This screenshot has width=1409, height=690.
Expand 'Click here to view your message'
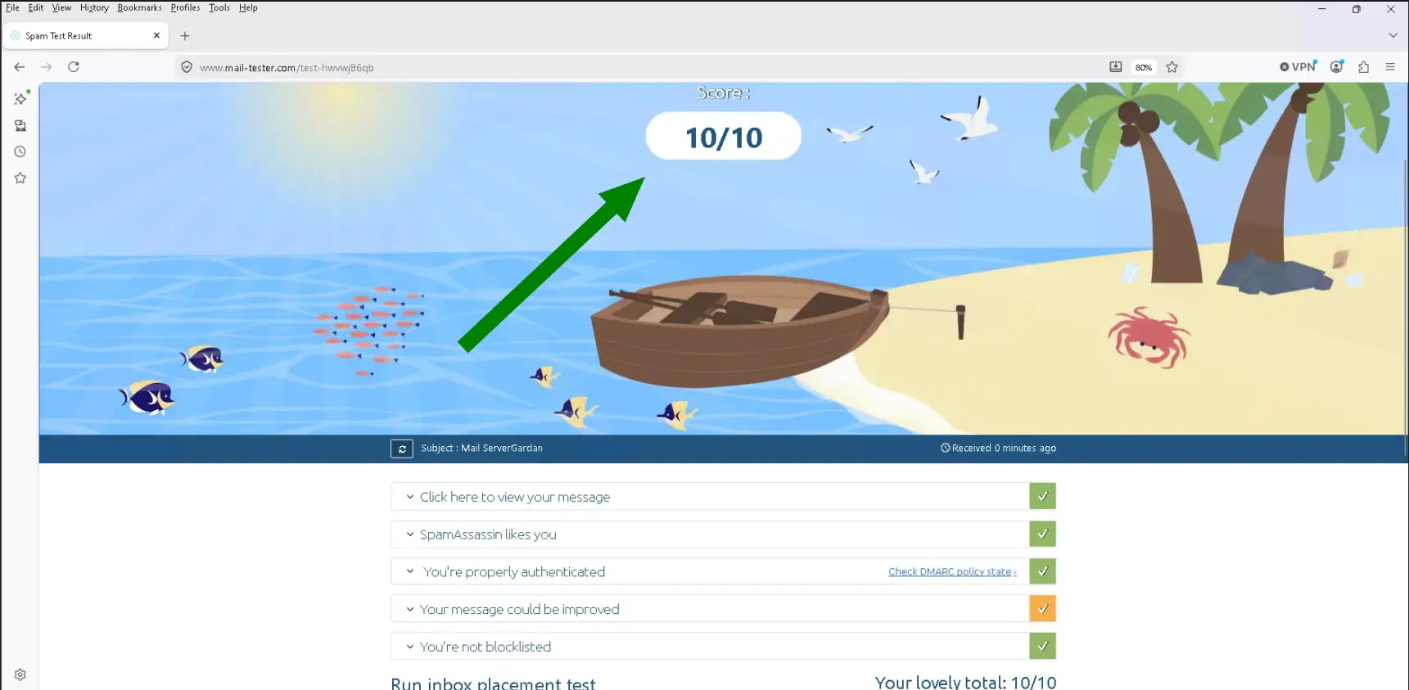[x=710, y=497]
